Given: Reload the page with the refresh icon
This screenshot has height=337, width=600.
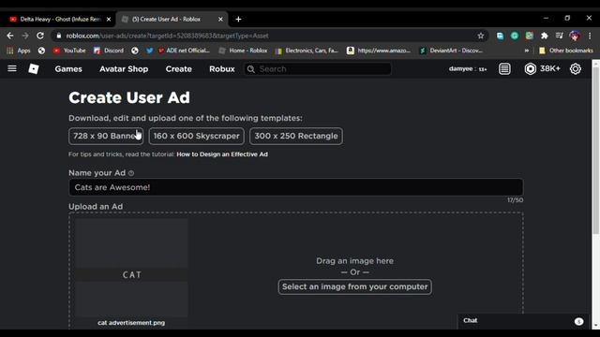Looking at the screenshot, I should 40,36.
